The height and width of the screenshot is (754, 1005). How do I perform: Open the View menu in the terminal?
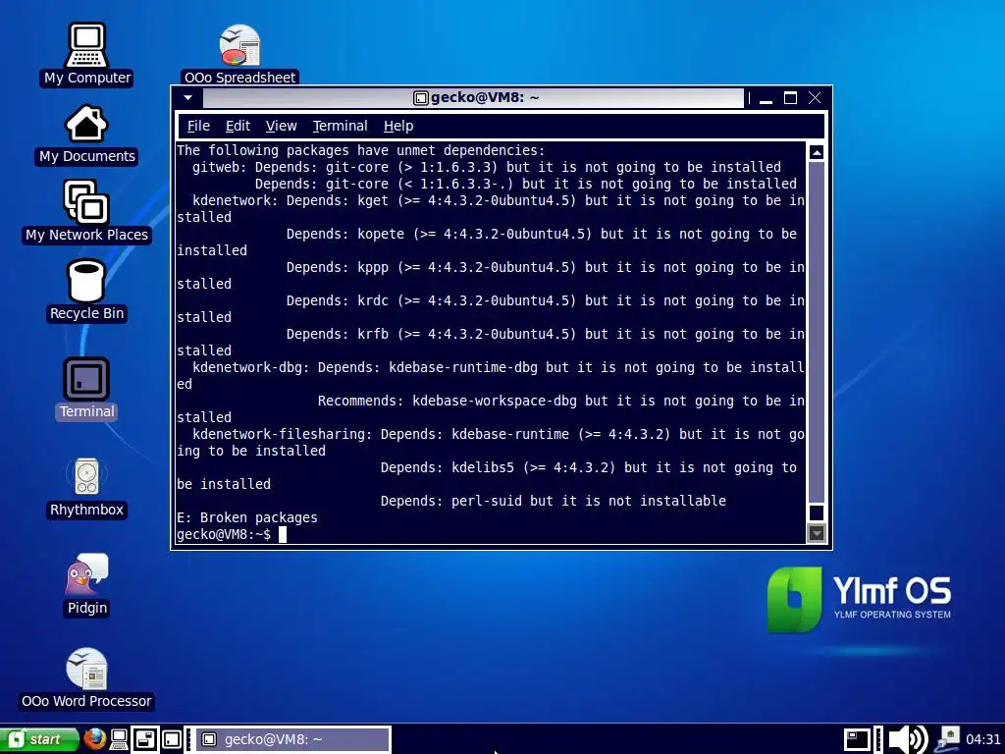pyautogui.click(x=281, y=126)
